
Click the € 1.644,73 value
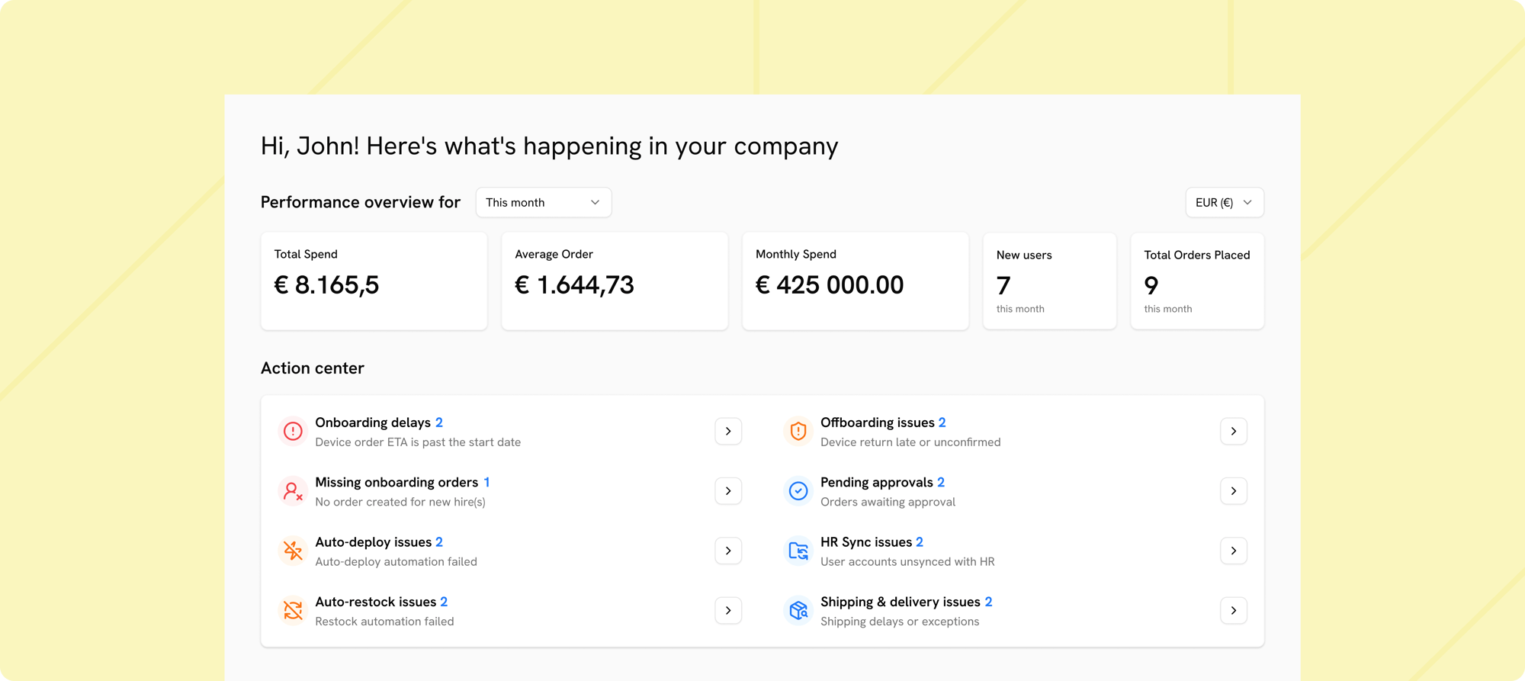(574, 285)
